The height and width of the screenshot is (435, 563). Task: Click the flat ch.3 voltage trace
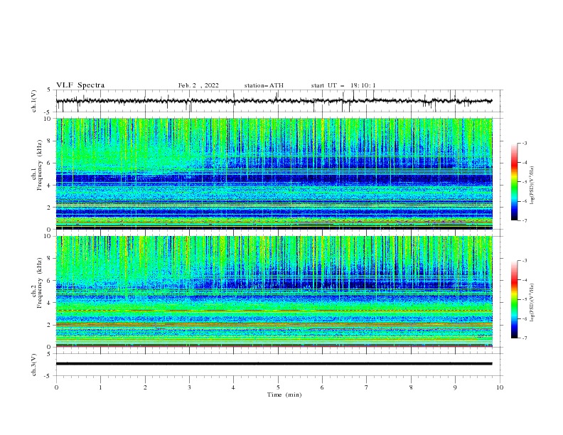coord(274,364)
